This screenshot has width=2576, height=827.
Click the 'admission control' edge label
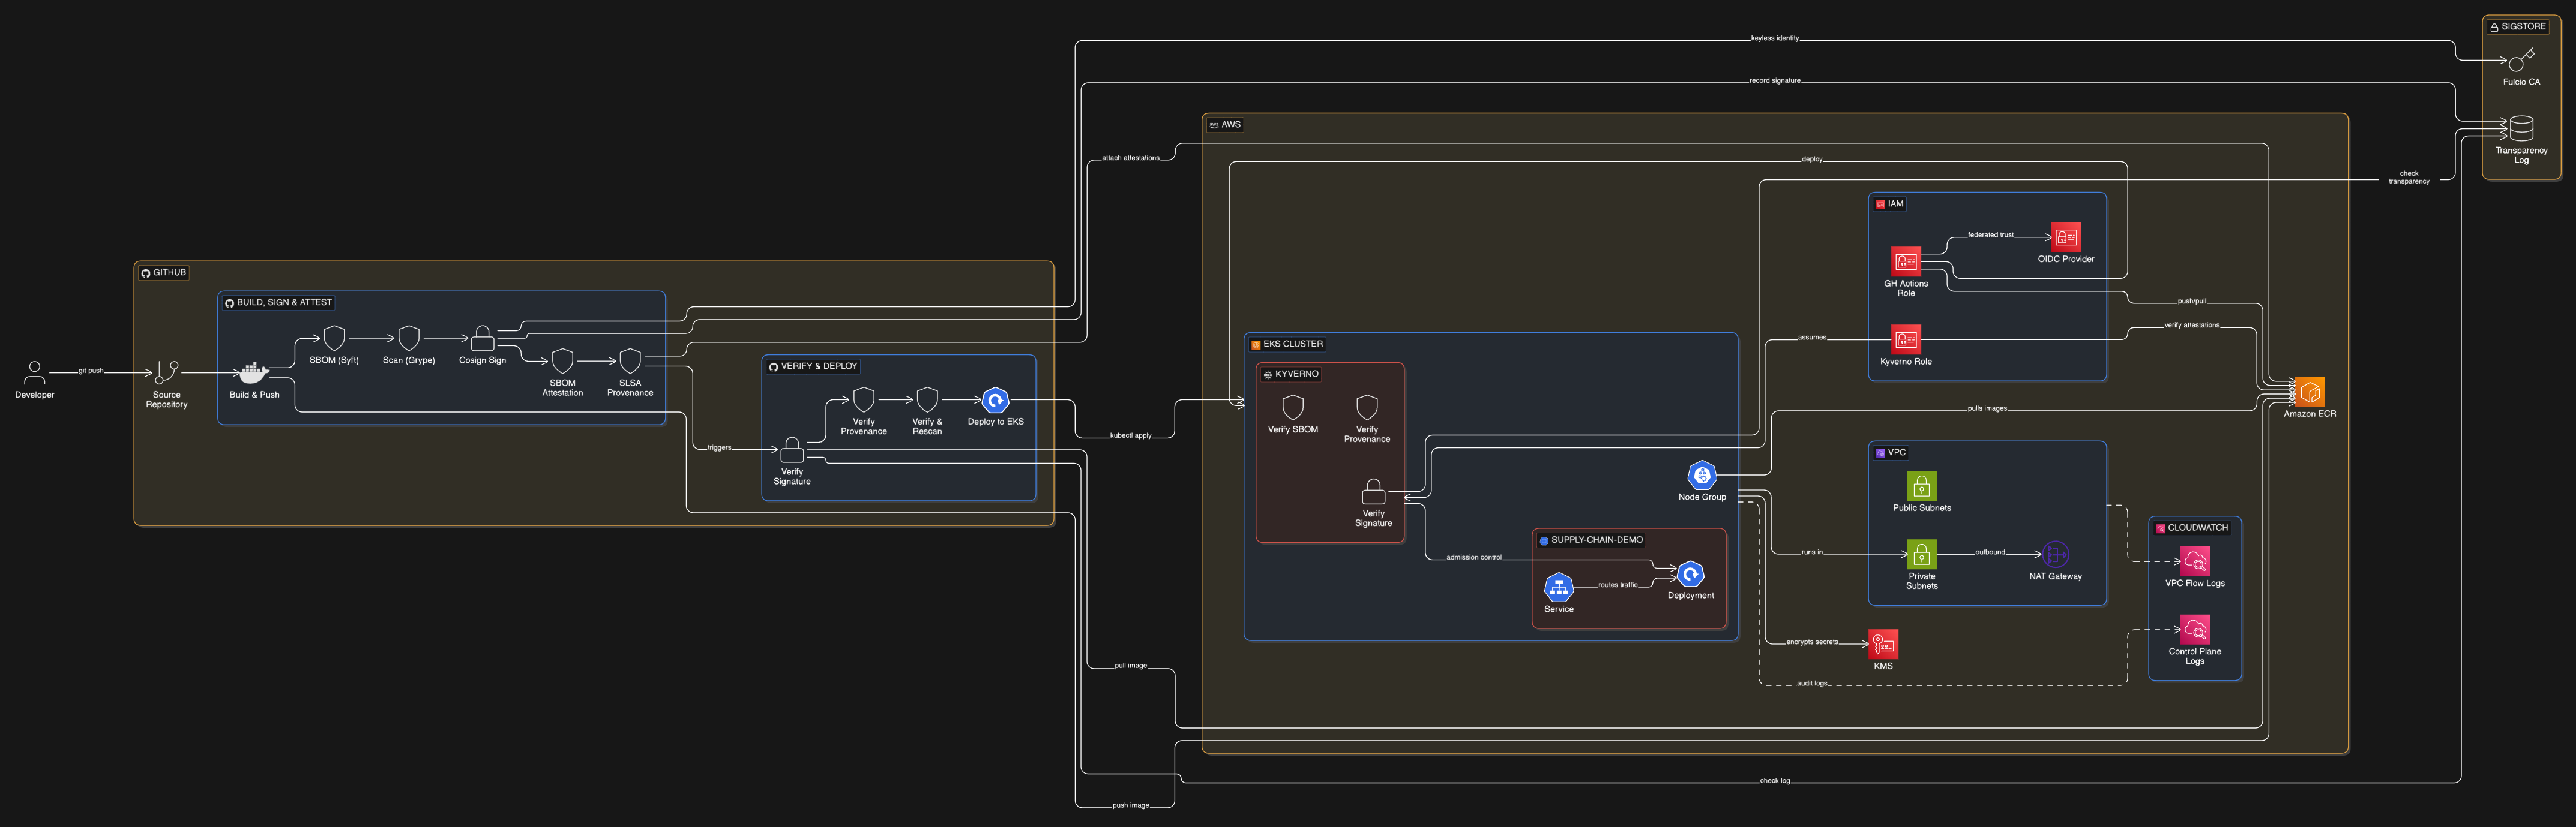coord(1474,557)
